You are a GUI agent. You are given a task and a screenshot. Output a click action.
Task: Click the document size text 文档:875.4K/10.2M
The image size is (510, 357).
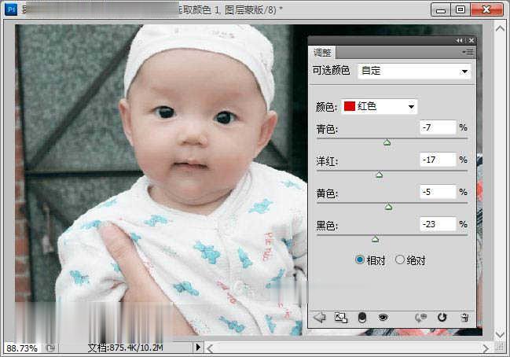click(x=125, y=348)
